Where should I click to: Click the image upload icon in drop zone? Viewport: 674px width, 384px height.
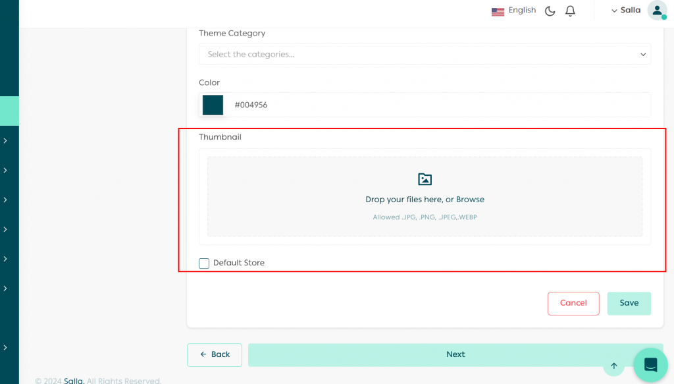point(425,179)
